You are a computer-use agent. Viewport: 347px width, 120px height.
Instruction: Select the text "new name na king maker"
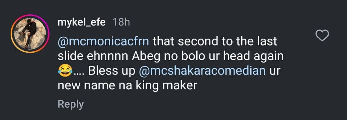(x=127, y=86)
